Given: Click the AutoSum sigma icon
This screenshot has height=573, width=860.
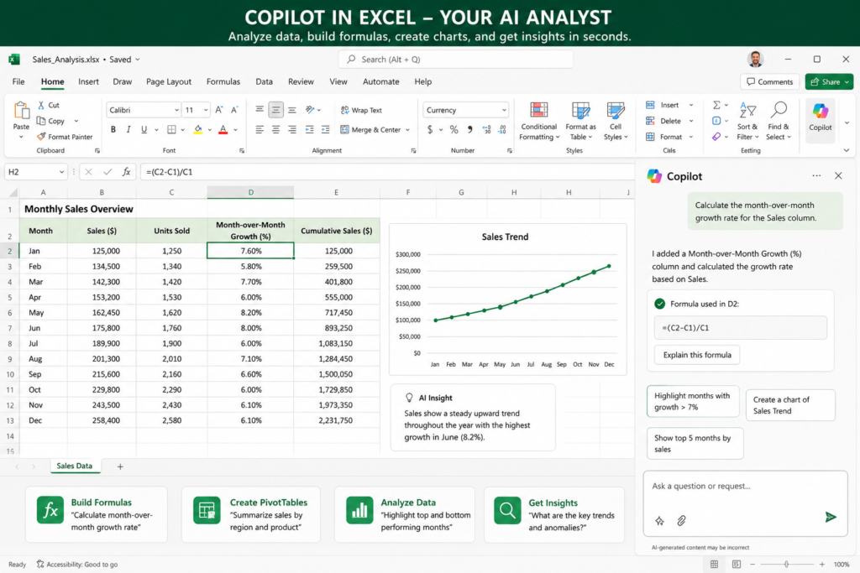Looking at the screenshot, I should 716,105.
